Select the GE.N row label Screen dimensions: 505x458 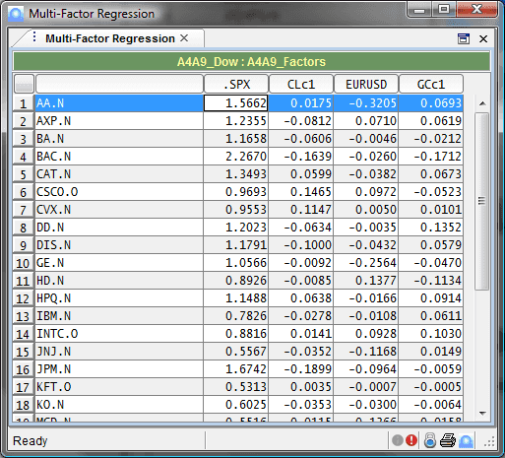point(119,263)
